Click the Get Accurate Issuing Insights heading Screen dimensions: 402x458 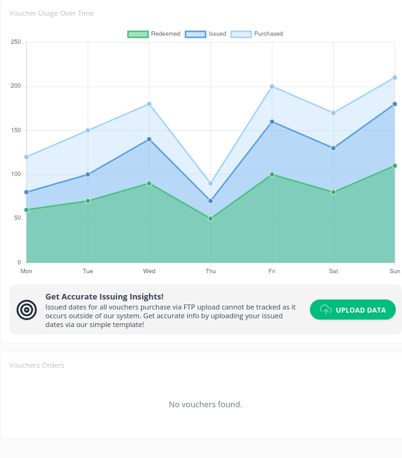(105, 296)
